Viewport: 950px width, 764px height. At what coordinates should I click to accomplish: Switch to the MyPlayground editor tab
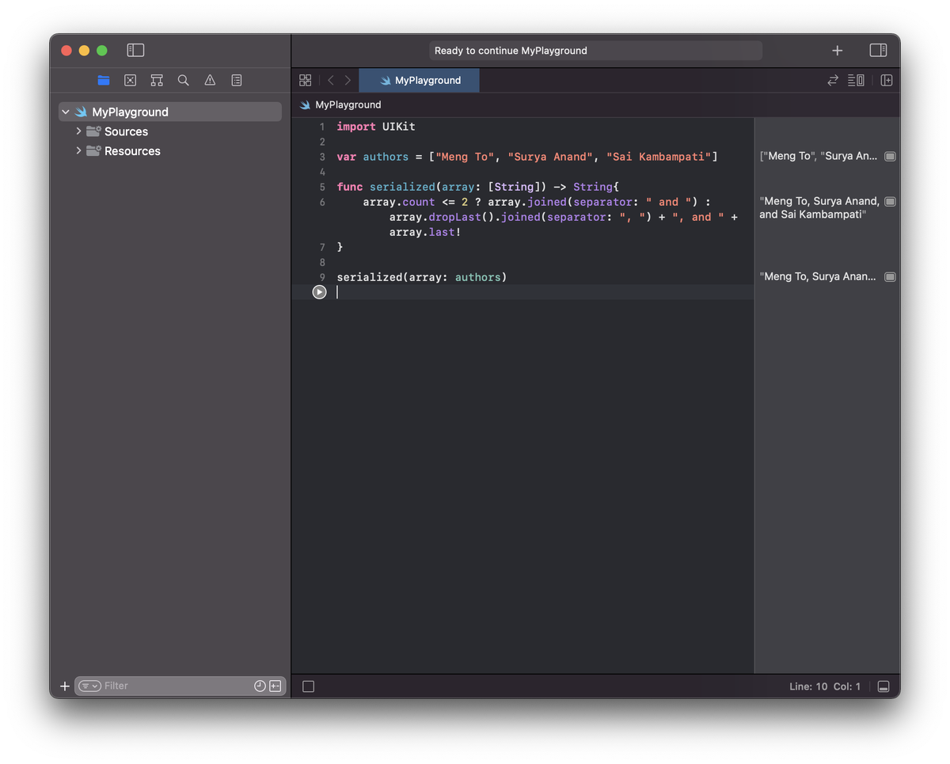click(419, 80)
